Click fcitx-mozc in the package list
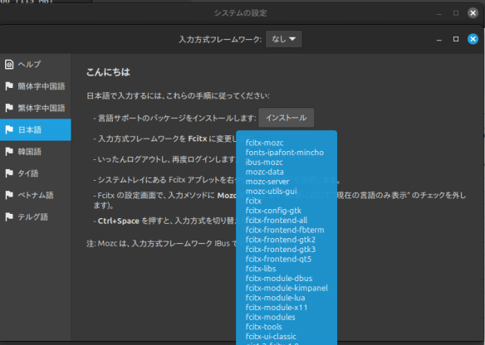 tap(264, 143)
